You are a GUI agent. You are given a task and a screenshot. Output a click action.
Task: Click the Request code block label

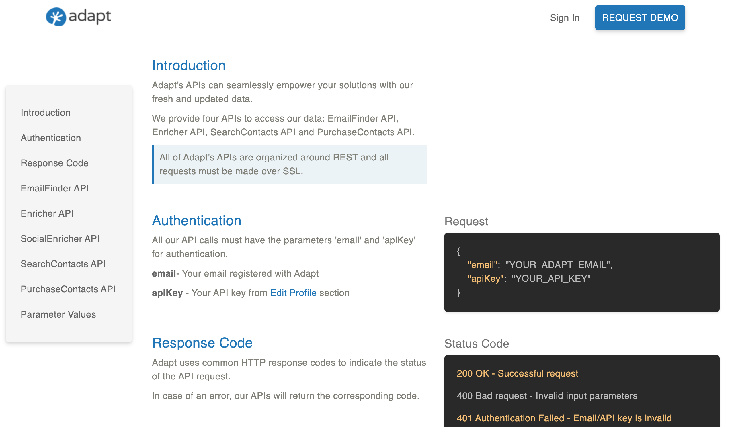tap(466, 221)
